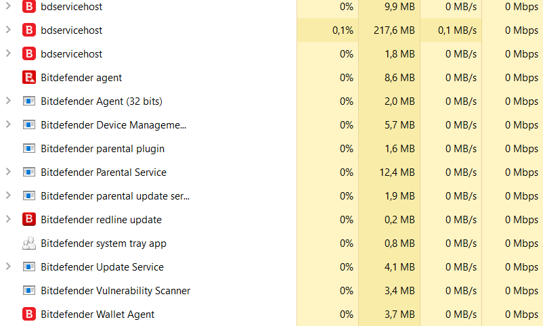543x326 pixels.
Task: Select the Bitdefender parental update service name
Action: coord(115,196)
